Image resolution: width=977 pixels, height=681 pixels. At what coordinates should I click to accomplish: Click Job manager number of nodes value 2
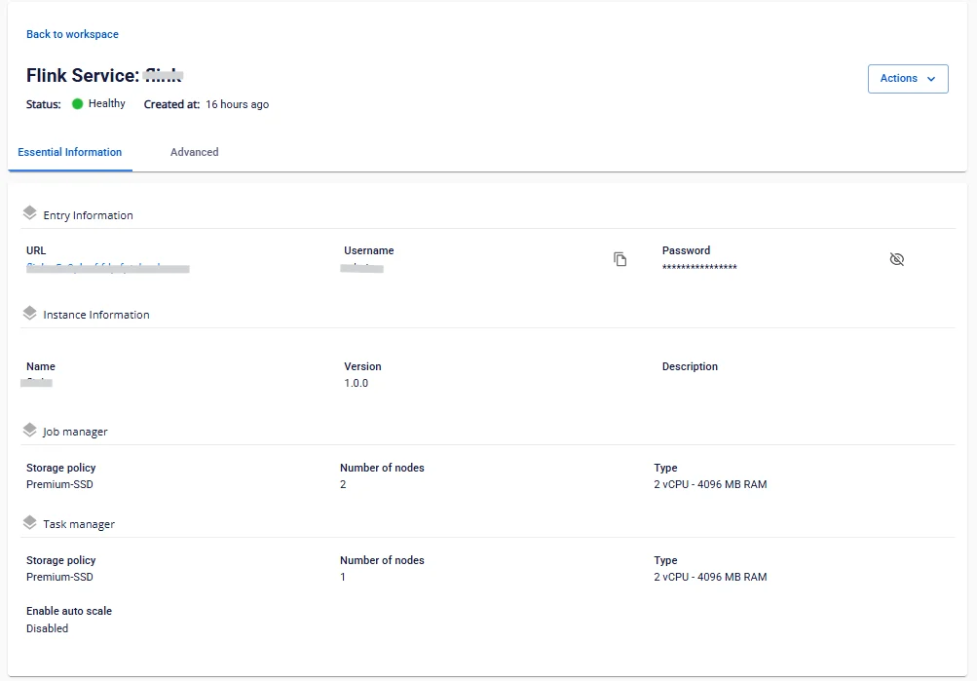click(343, 484)
